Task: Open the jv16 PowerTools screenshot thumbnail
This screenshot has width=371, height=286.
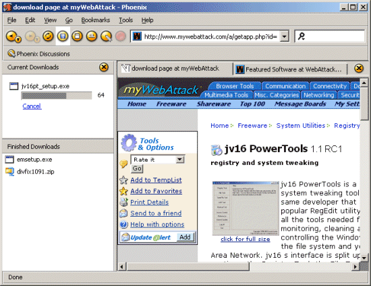Action: 246,208
